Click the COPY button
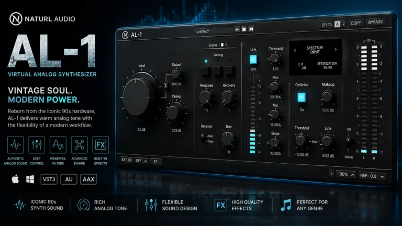Image resolution: width=402 pixels, height=226 pixels. click(x=355, y=23)
